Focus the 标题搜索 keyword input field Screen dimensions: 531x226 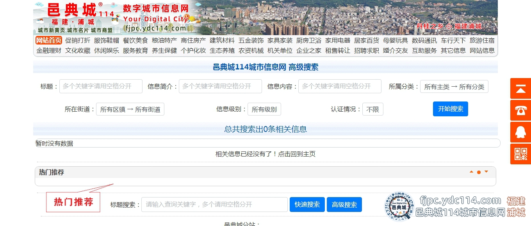coord(214,205)
